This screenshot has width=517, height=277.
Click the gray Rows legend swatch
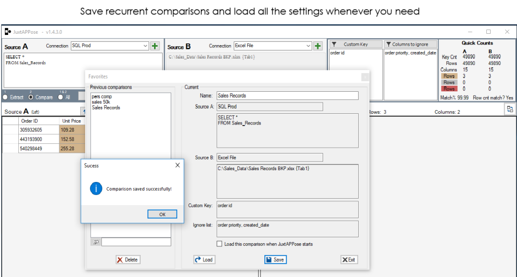coord(449,83)
